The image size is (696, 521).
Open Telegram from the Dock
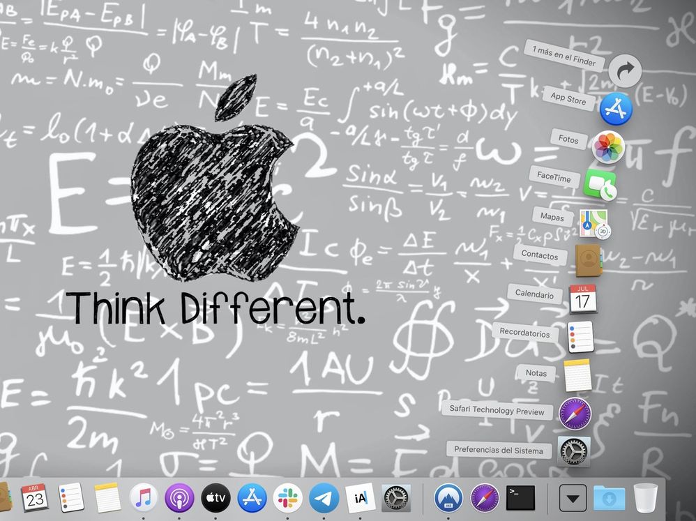pos(324,498)
